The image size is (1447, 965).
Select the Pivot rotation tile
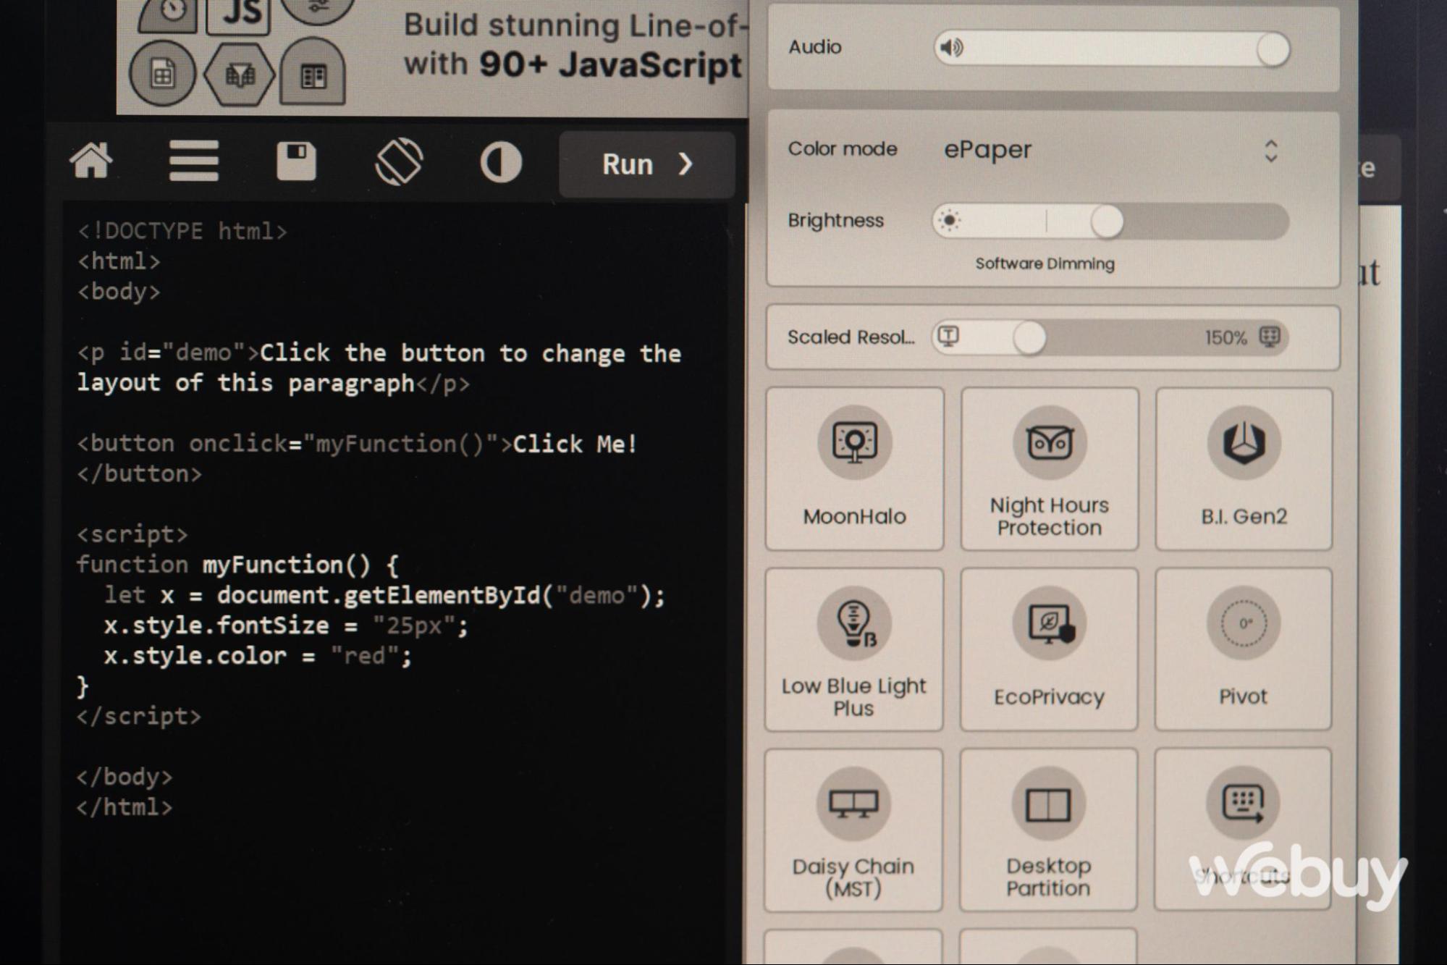click(x=1243, y=649)
